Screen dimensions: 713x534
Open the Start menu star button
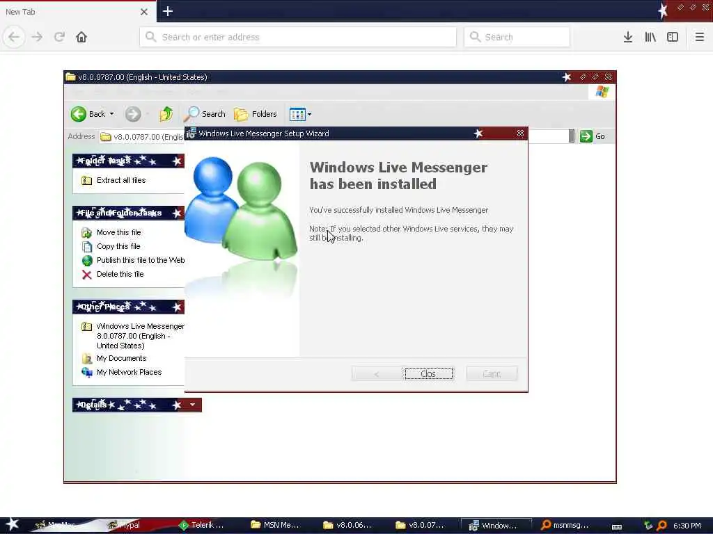11,524
